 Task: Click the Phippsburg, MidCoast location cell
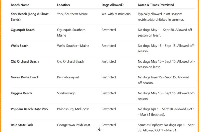(x=73, y=109)
